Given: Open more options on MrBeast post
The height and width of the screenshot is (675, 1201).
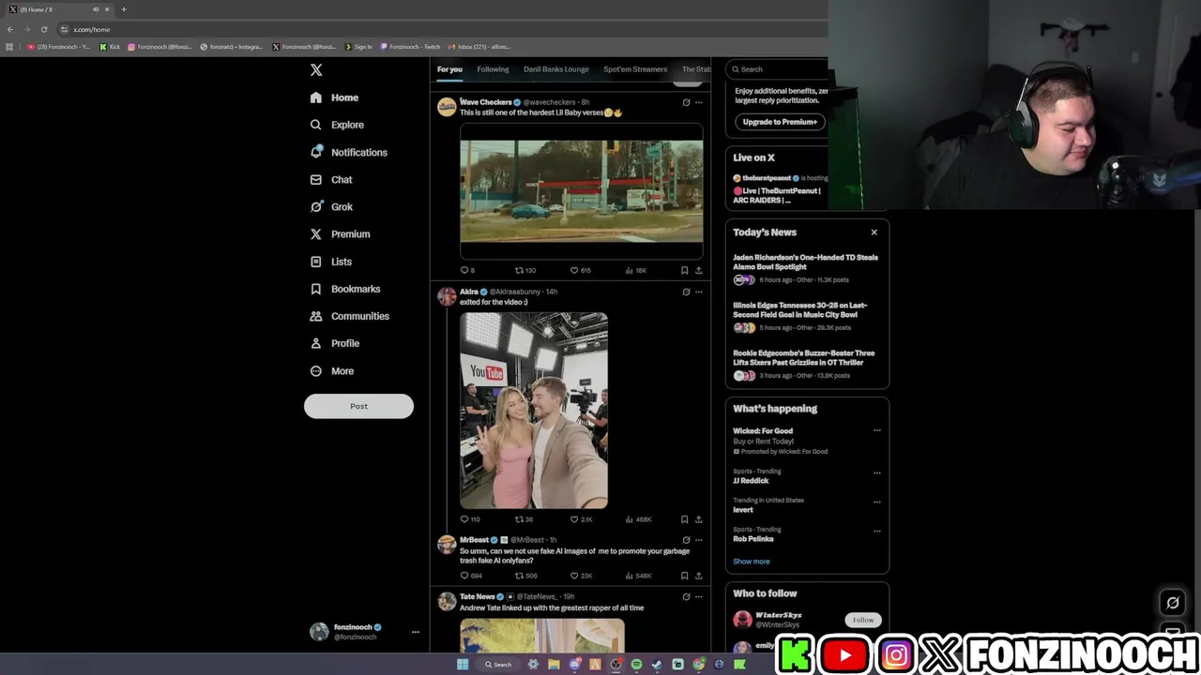Looking at the screenshot, I should [x=698, y=540].
